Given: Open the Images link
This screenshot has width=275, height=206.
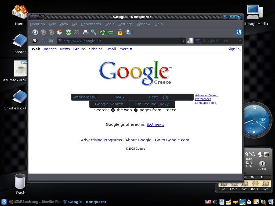Looking at the screenshot, I should [50, 49].
